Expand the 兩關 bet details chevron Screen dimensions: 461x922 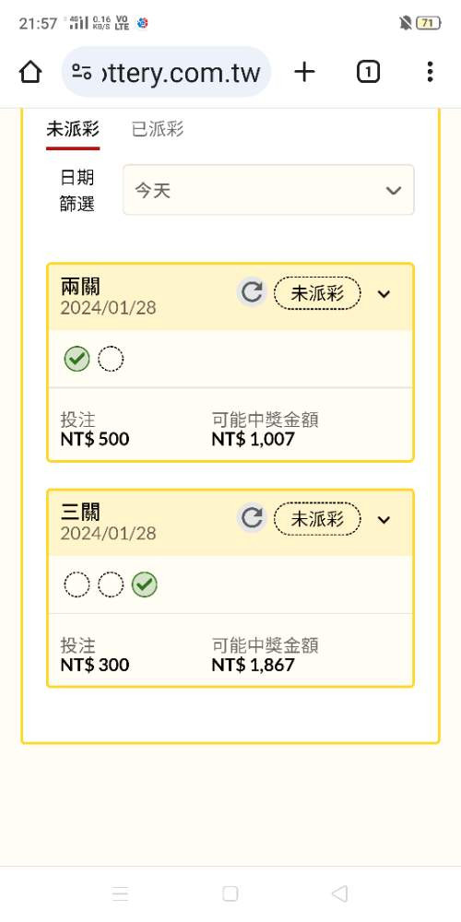[384, 293]
